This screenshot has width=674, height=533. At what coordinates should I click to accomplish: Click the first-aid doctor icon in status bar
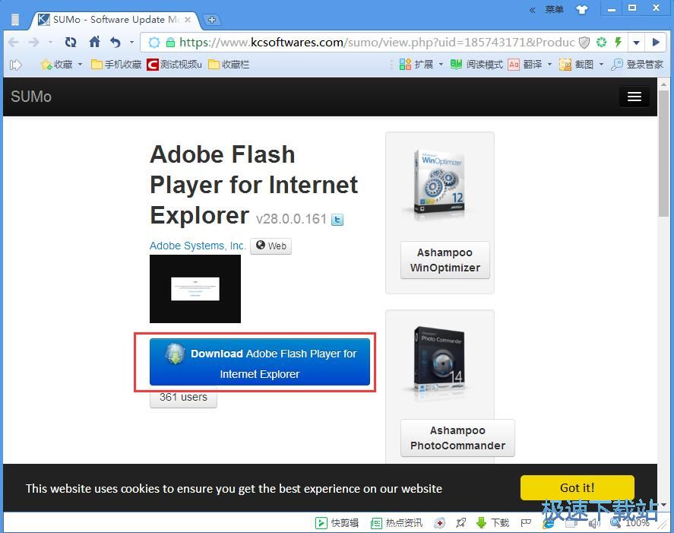439,522
